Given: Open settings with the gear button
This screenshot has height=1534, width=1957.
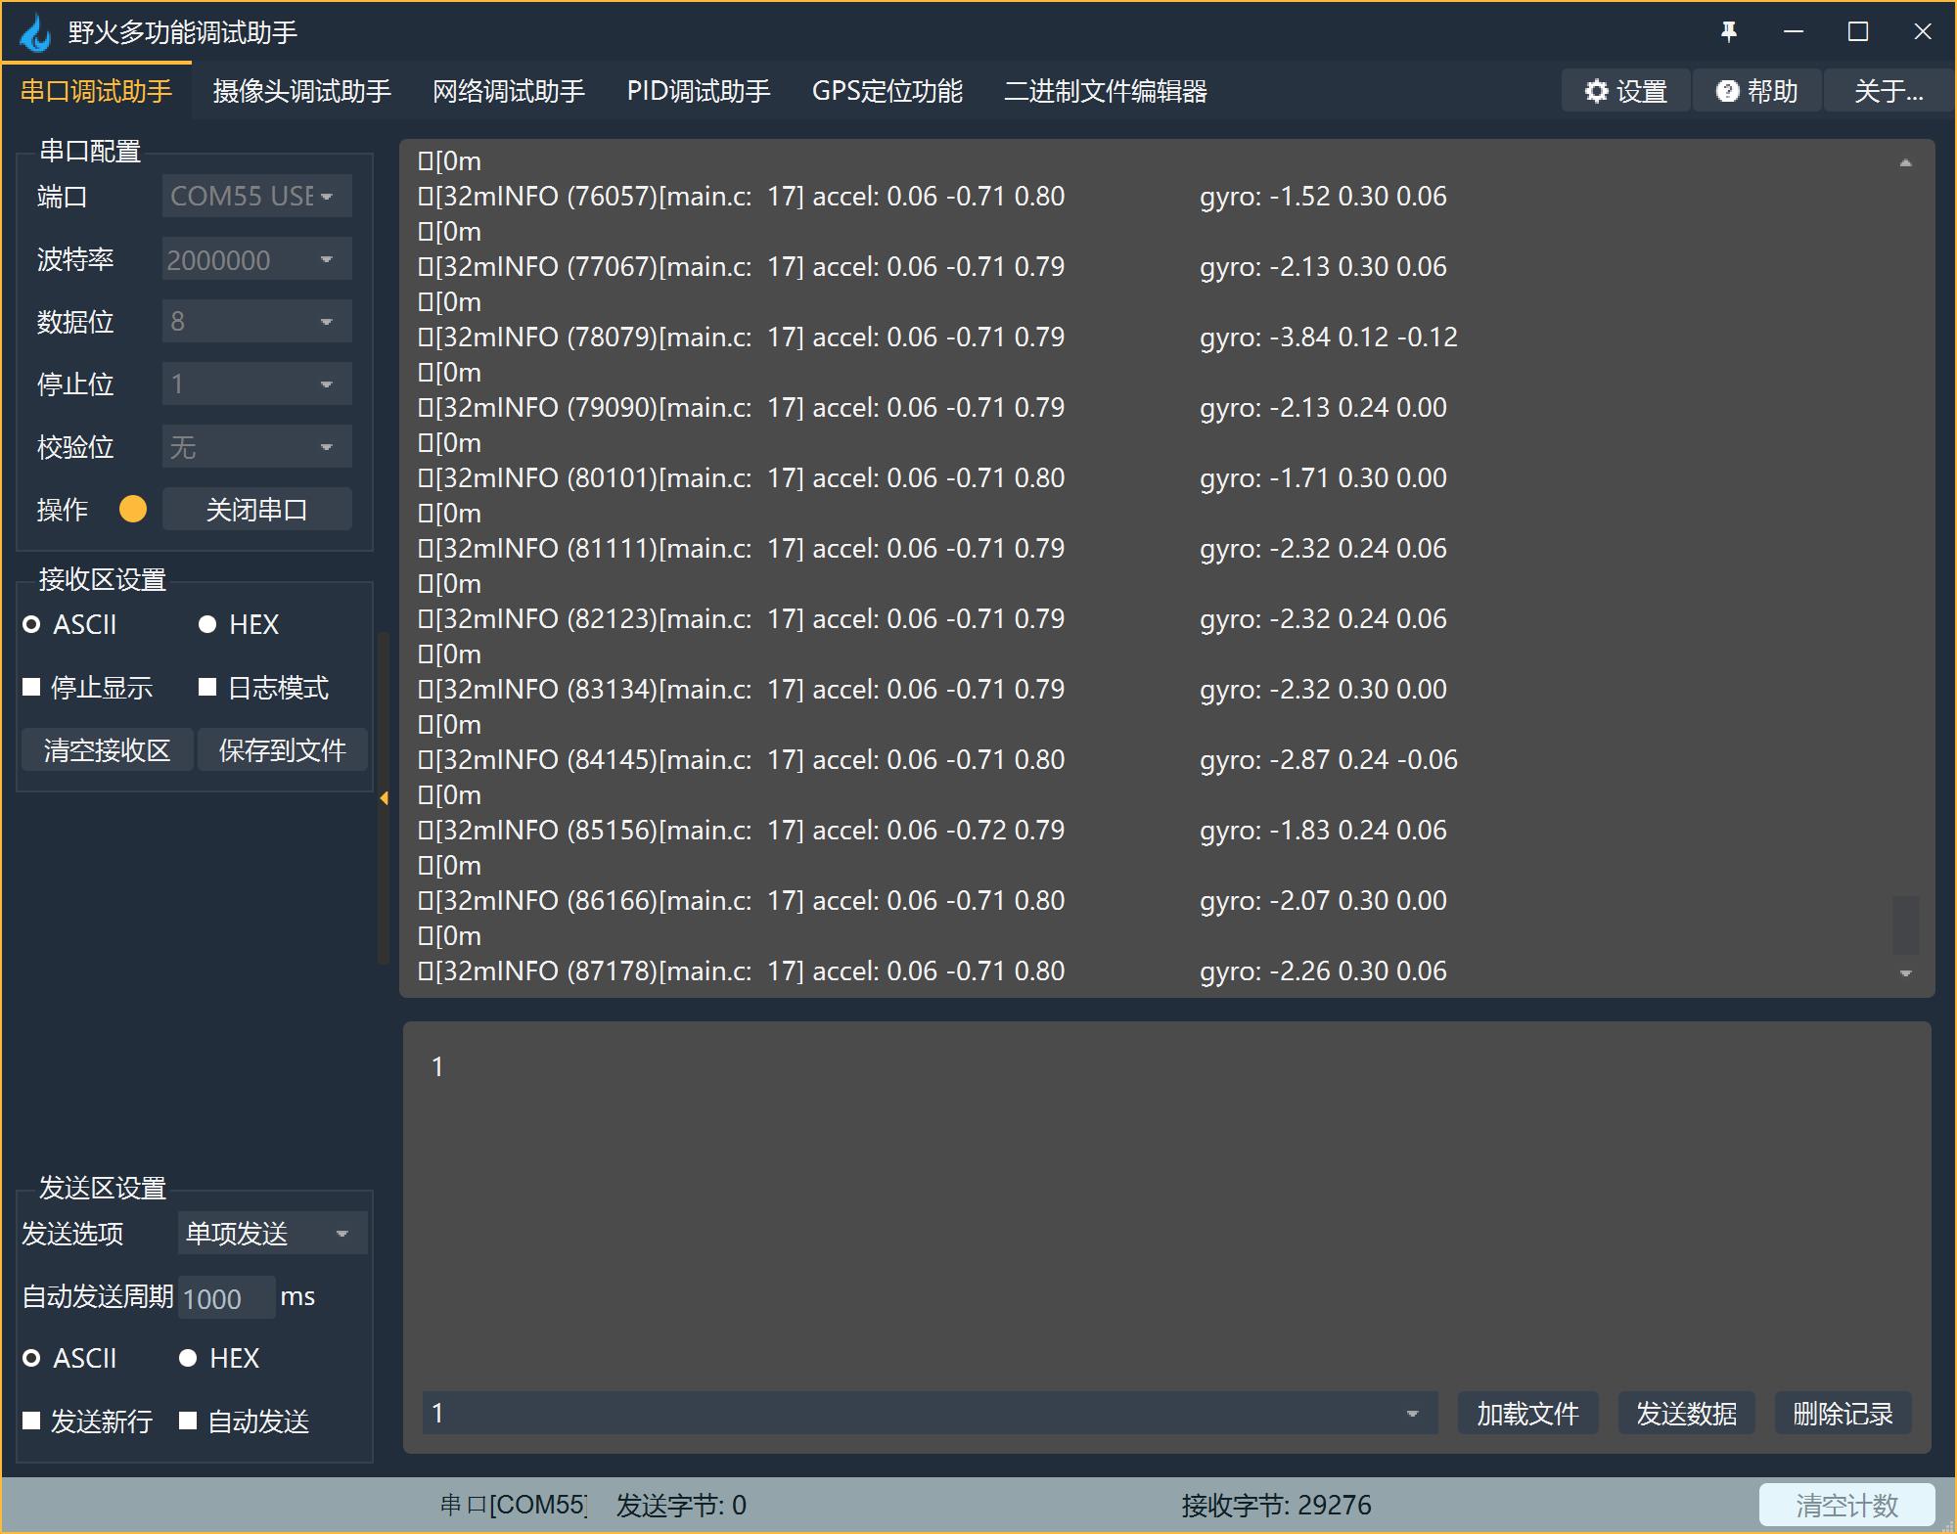Looking at the screenshot, I should tap(1625, 91).
